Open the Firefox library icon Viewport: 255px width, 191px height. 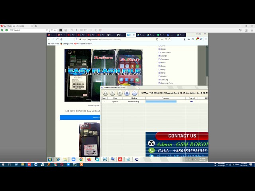click(188, 39)
